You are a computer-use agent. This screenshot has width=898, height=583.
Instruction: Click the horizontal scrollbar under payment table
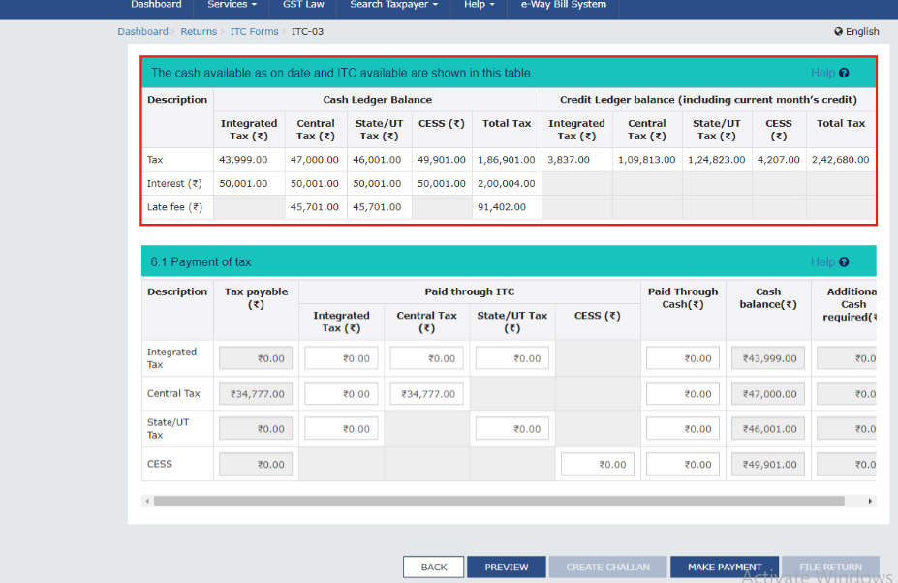point(484,501)
